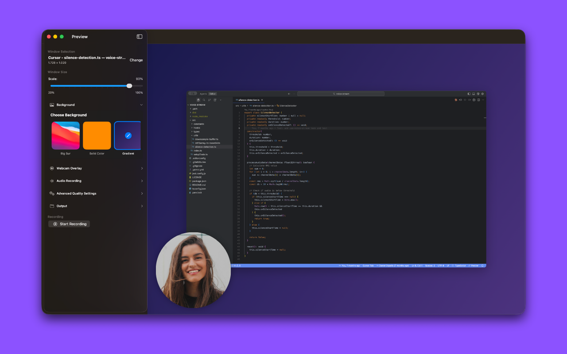Click the Webcam Overlay section icon
The height and width of the screenshot is (354, 567).
53,168
